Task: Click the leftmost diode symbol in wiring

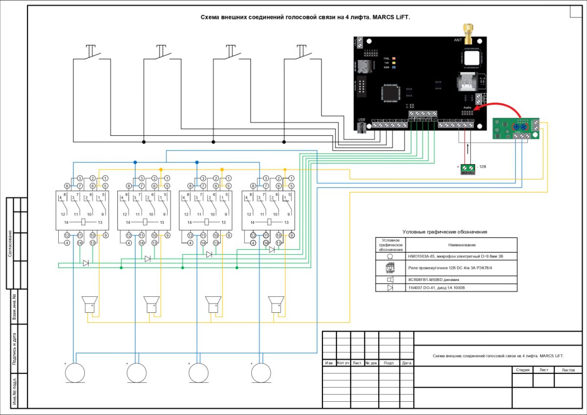Action: click(86, 263)
